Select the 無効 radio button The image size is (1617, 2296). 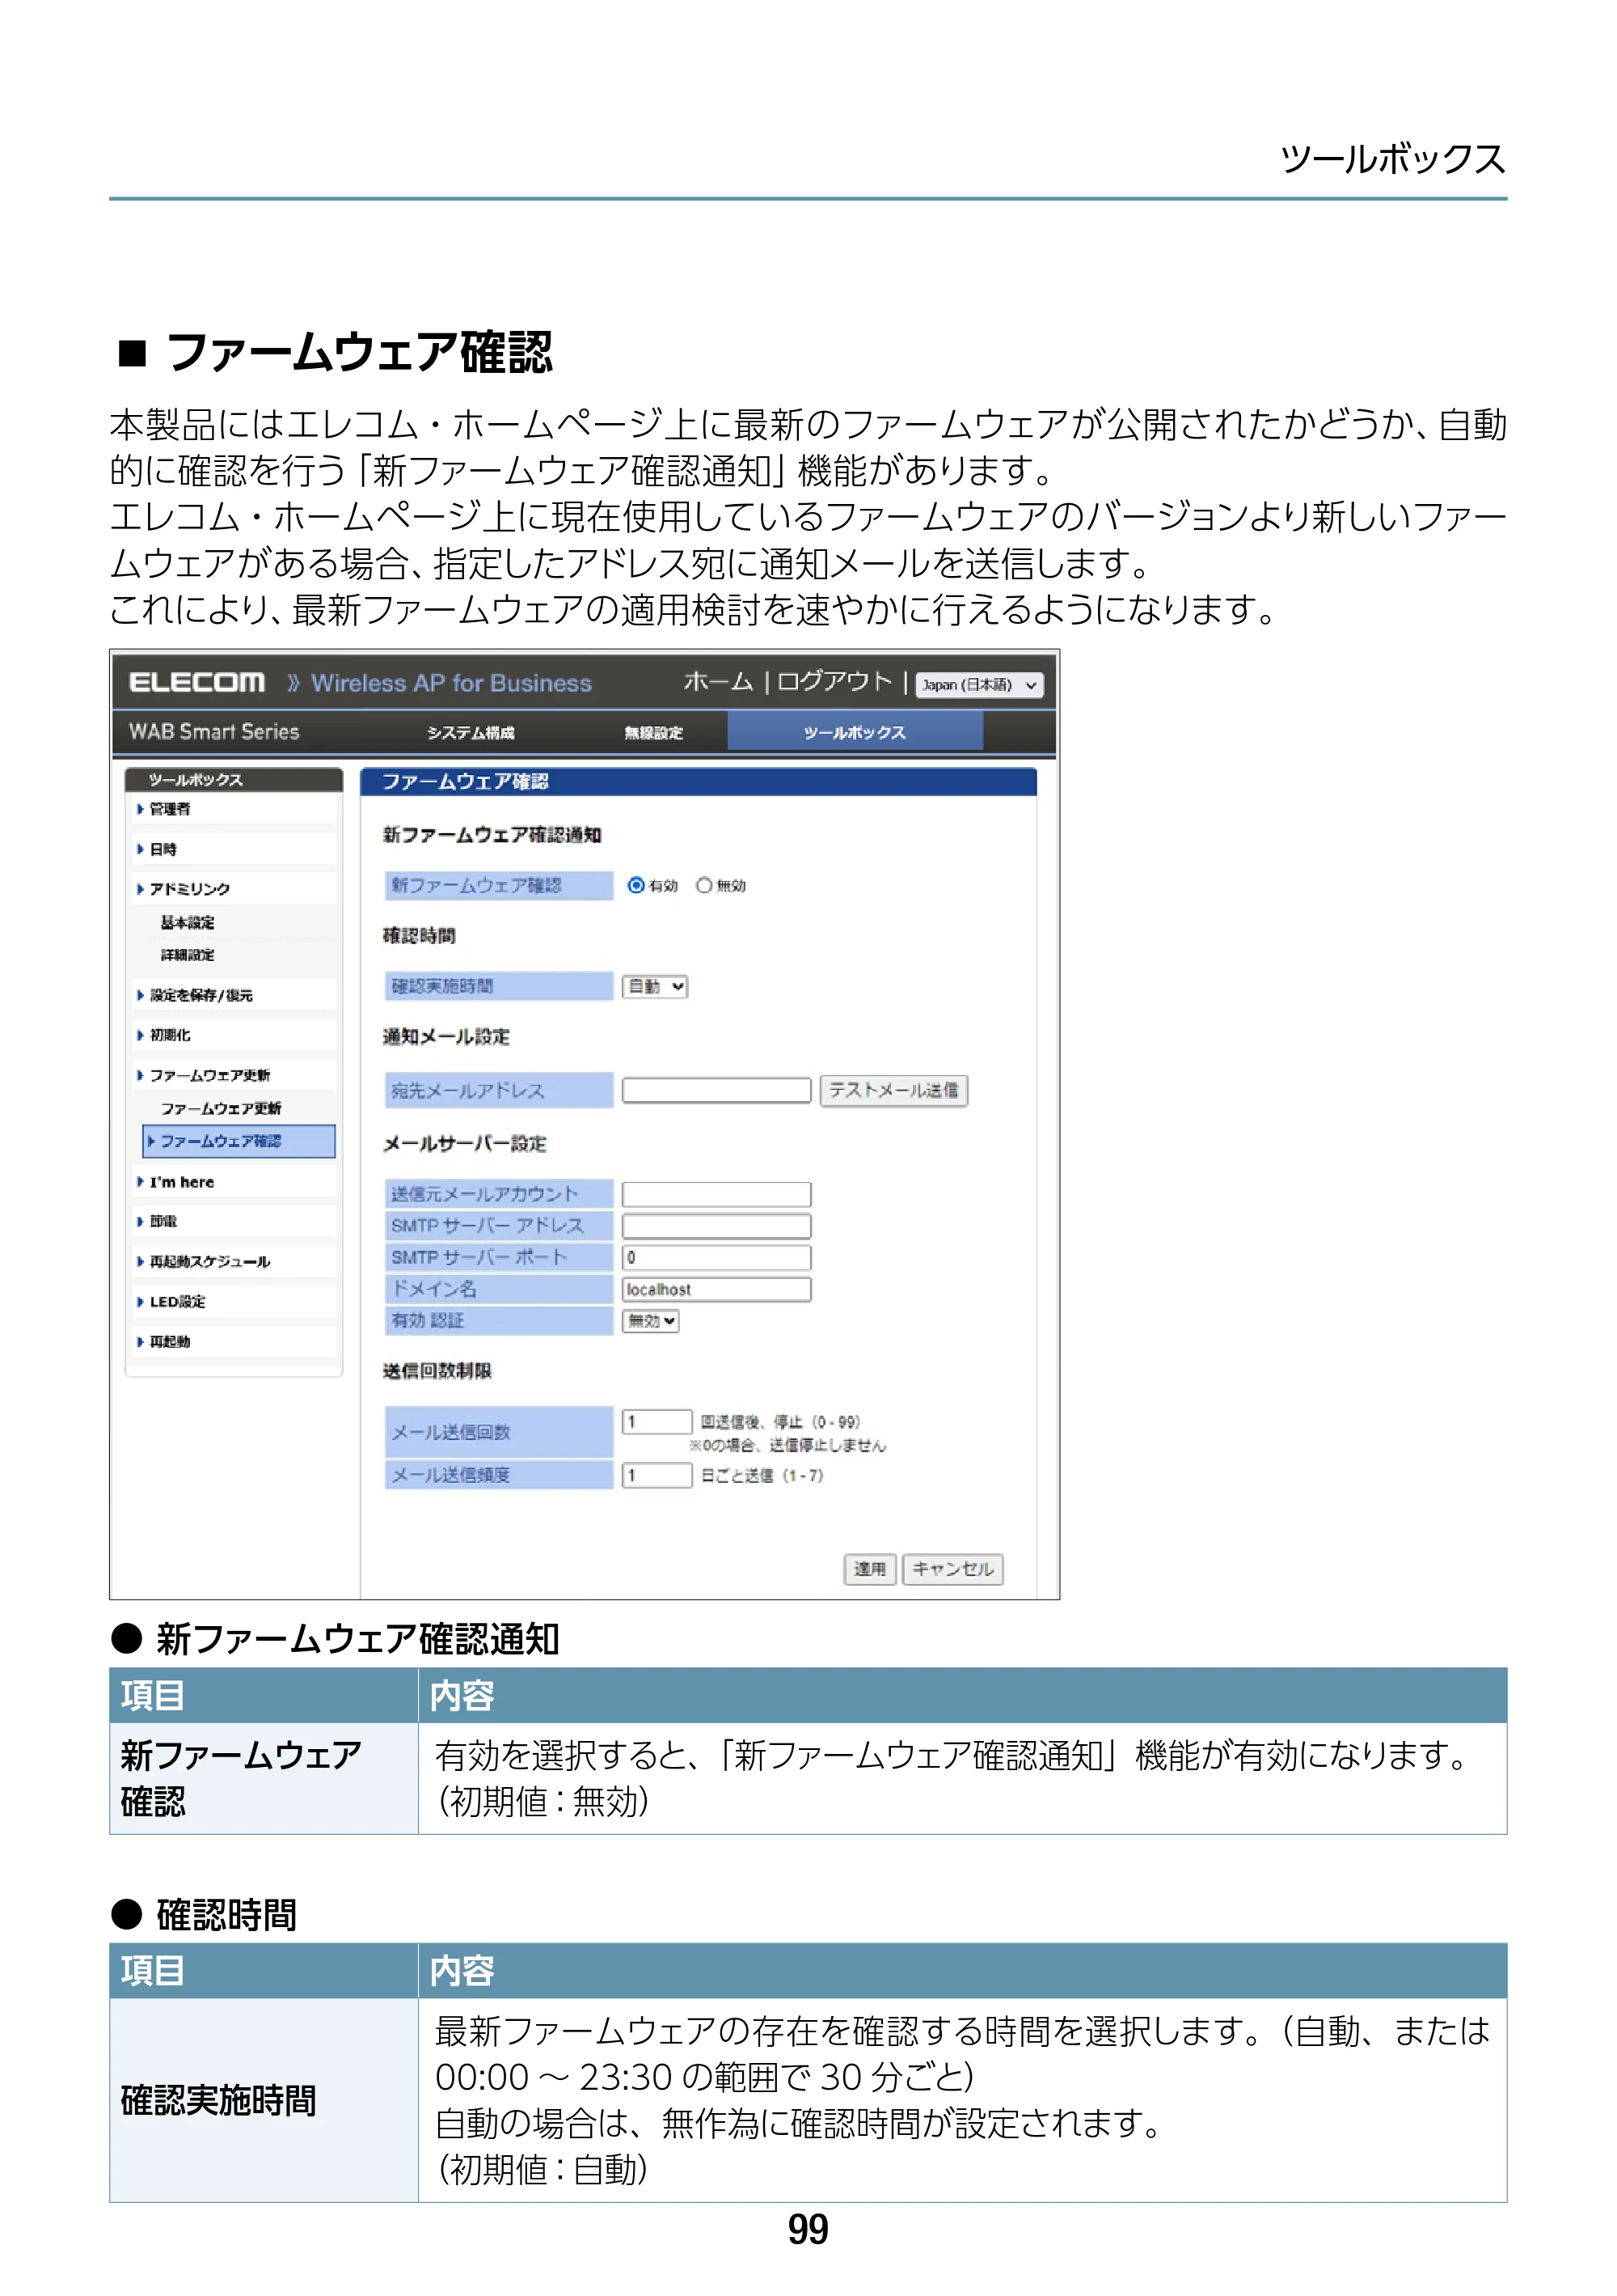(x=703, y=885)
